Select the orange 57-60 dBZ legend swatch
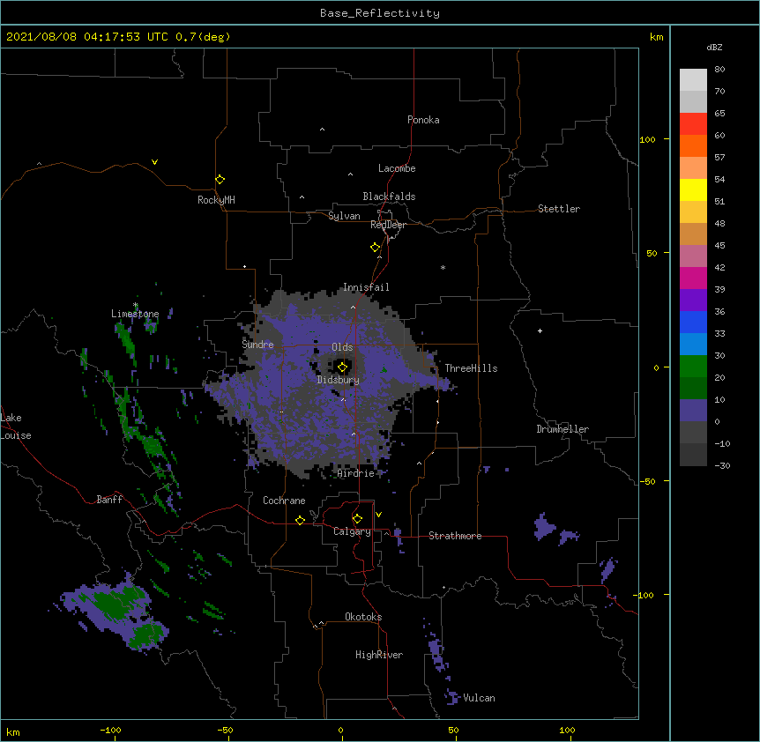This screenshot has width=760, height=742. (x=693, y=145)
